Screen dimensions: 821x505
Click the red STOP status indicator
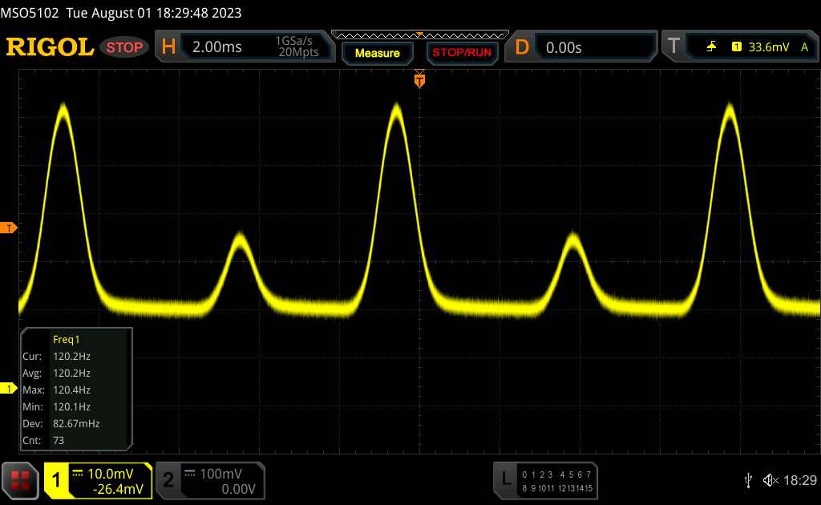tap(125, 47)
